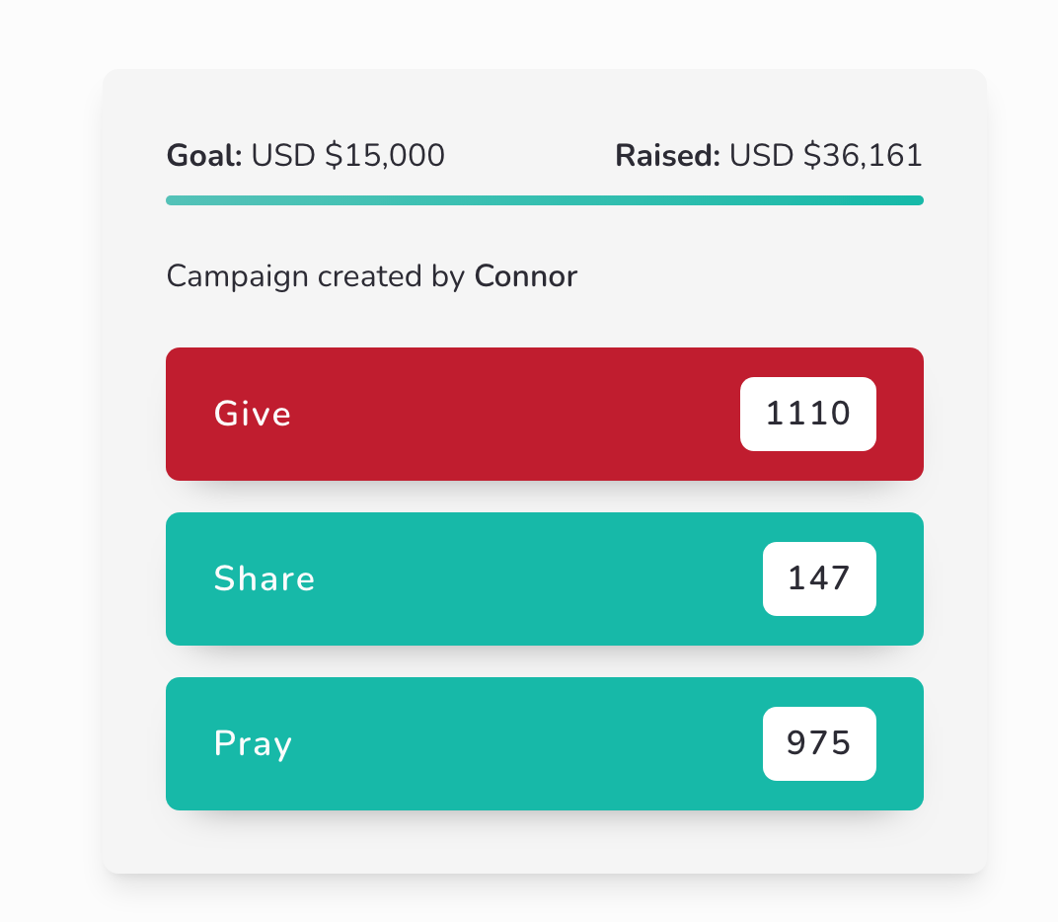Click the white badge inside the Share button
Screen dimensions: 1058x922
pos(819,578)
